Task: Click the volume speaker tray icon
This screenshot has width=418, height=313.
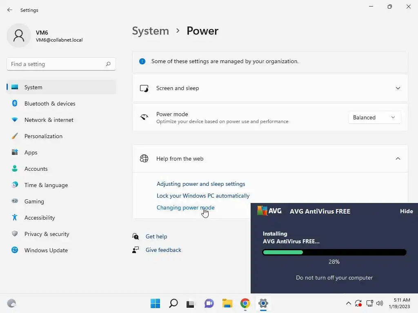Action: [379, 303]
